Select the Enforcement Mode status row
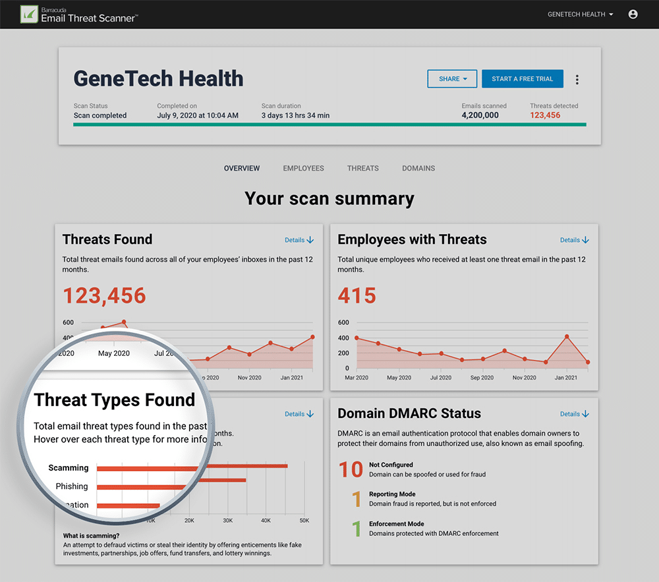Screen dimensions: 659x582 pos(425,529)
